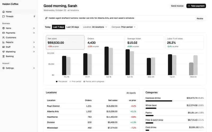The height and width of the screenshot is (132, 212).
Task: Open the Compare Prior period dropdown
Action: (123, 27)
